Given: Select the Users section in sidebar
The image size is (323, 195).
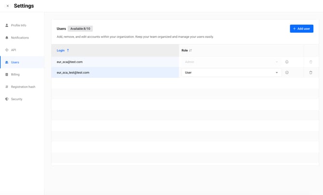Looking at the screenshot, I should point(22,62).
